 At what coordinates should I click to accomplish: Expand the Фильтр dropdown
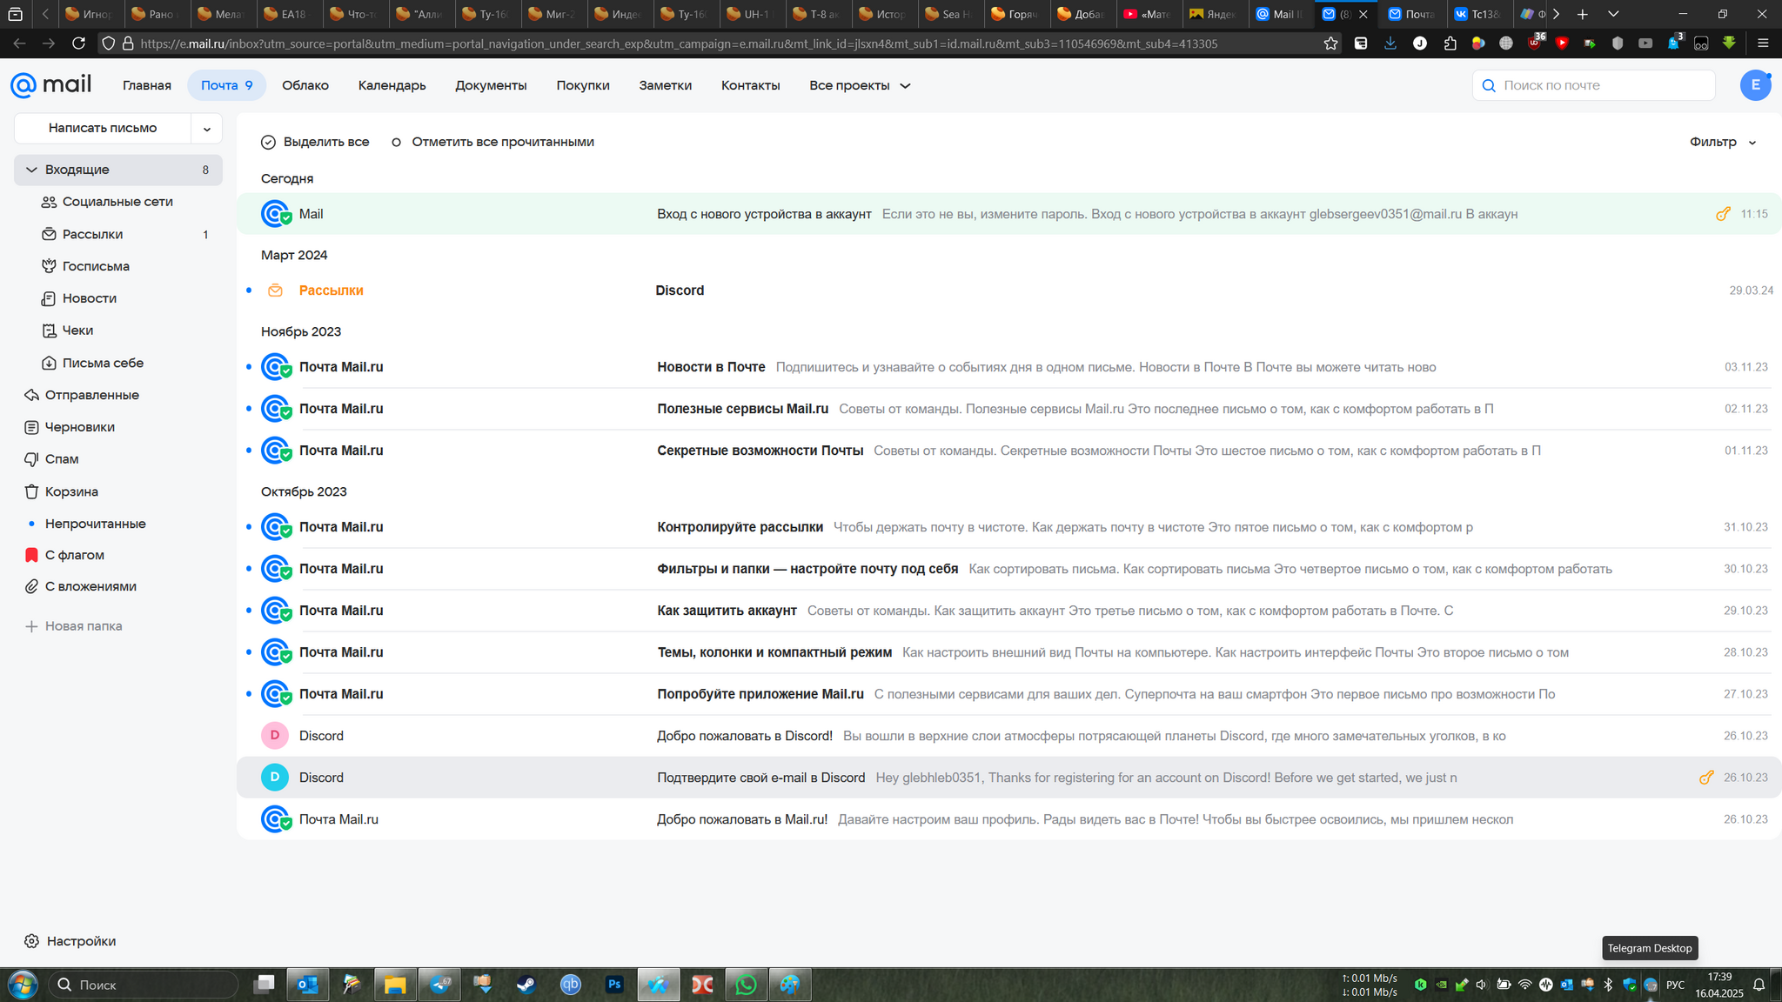click(x=1723, y=142)
